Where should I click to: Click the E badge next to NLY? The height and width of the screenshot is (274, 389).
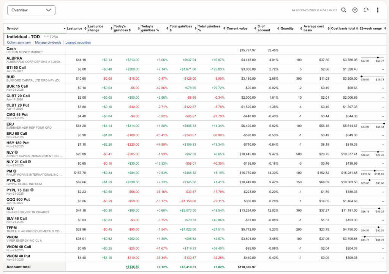pyautogui.click(x=16, y=152)
